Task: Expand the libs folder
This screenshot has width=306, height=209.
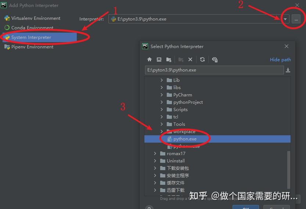Action: click(x=161, y=88)
